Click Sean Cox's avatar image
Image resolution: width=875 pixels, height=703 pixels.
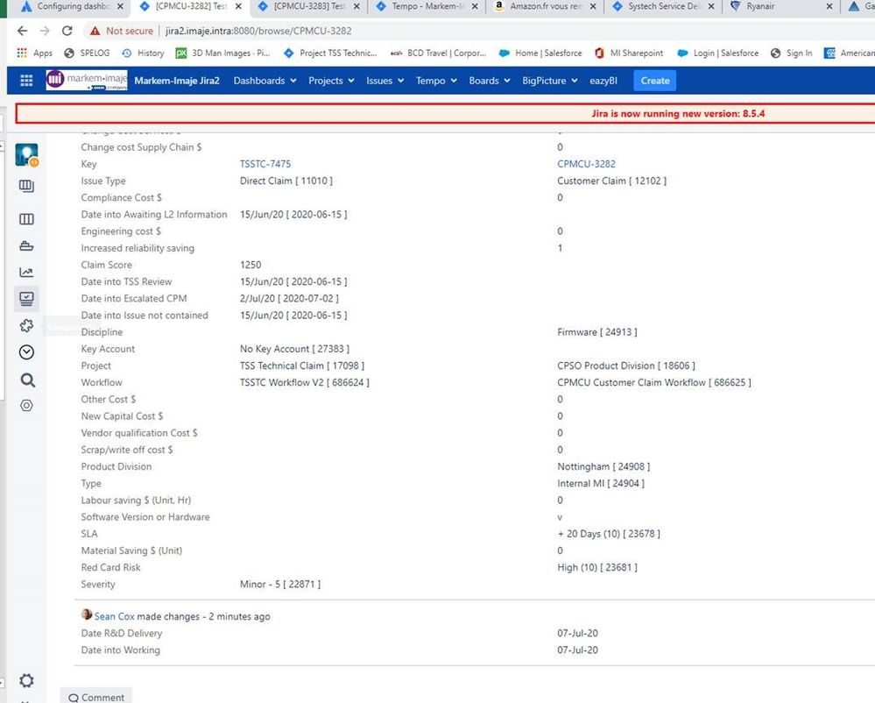point(87,614)
